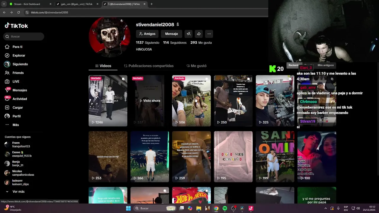Screen dimensions: 379x213
Task: Open pinned video with 1246 views
Action: pos(108,101)
